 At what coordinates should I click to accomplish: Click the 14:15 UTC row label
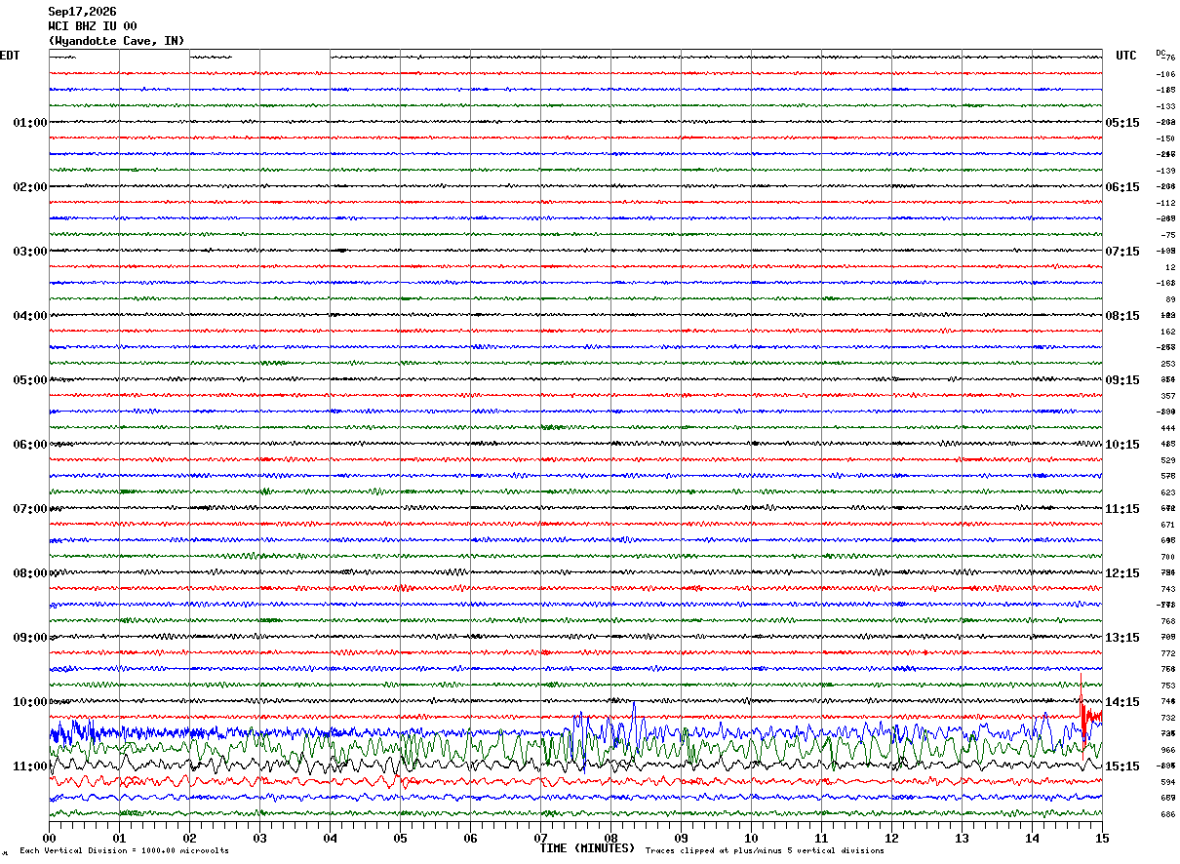click(1122, 702)
